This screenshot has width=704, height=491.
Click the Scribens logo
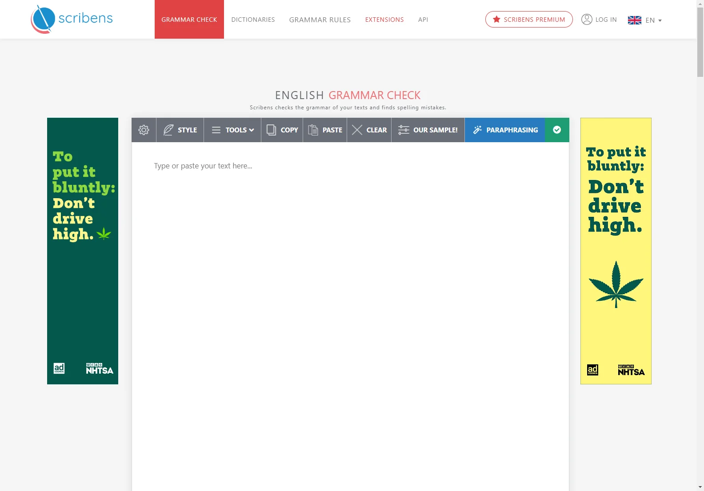(72, 19)
